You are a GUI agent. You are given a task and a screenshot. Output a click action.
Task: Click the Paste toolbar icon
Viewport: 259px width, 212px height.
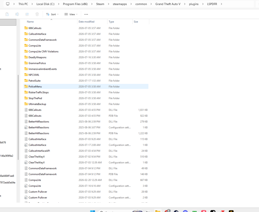7,14
